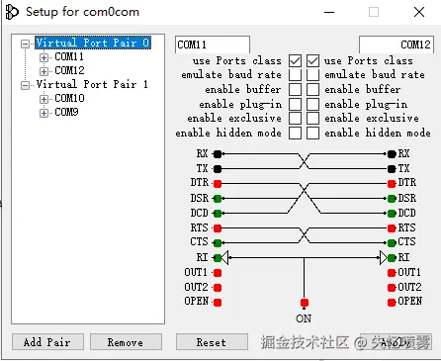Click the ON red pin at bottom center
The width and height of the screenshot is (441, 361).
pos(305,303)
